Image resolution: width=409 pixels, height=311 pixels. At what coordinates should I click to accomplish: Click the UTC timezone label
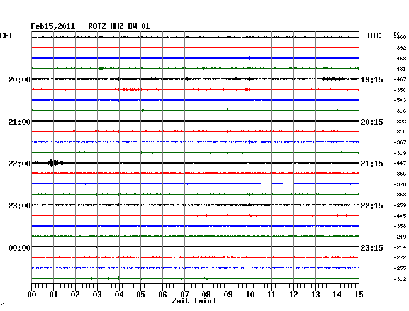coord(374,36)
